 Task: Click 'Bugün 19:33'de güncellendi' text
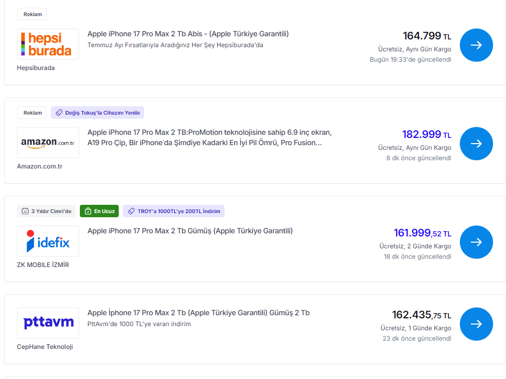pos(411,60)
